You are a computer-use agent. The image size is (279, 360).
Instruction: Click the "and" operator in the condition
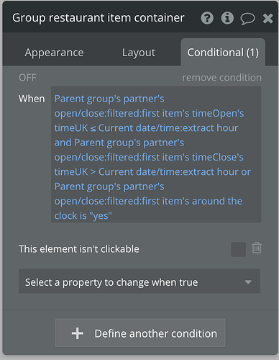63,143
